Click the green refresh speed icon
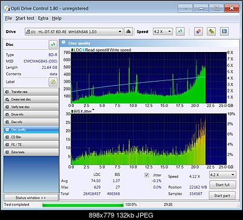 pos(180,31)
